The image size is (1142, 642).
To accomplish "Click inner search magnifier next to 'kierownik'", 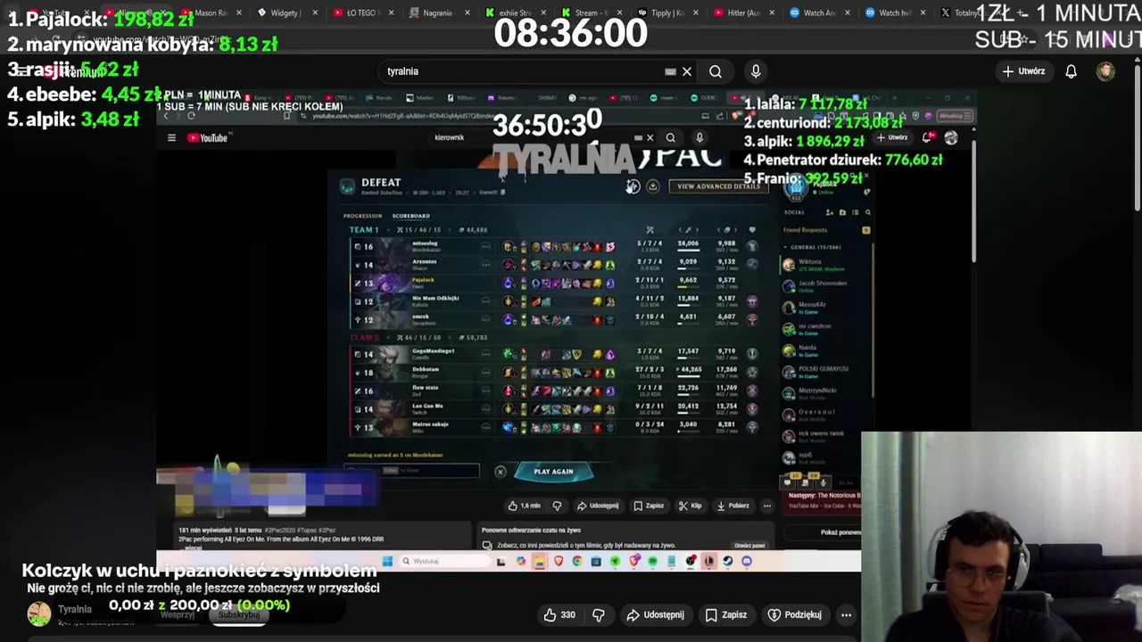I will (x=670, y=137).
